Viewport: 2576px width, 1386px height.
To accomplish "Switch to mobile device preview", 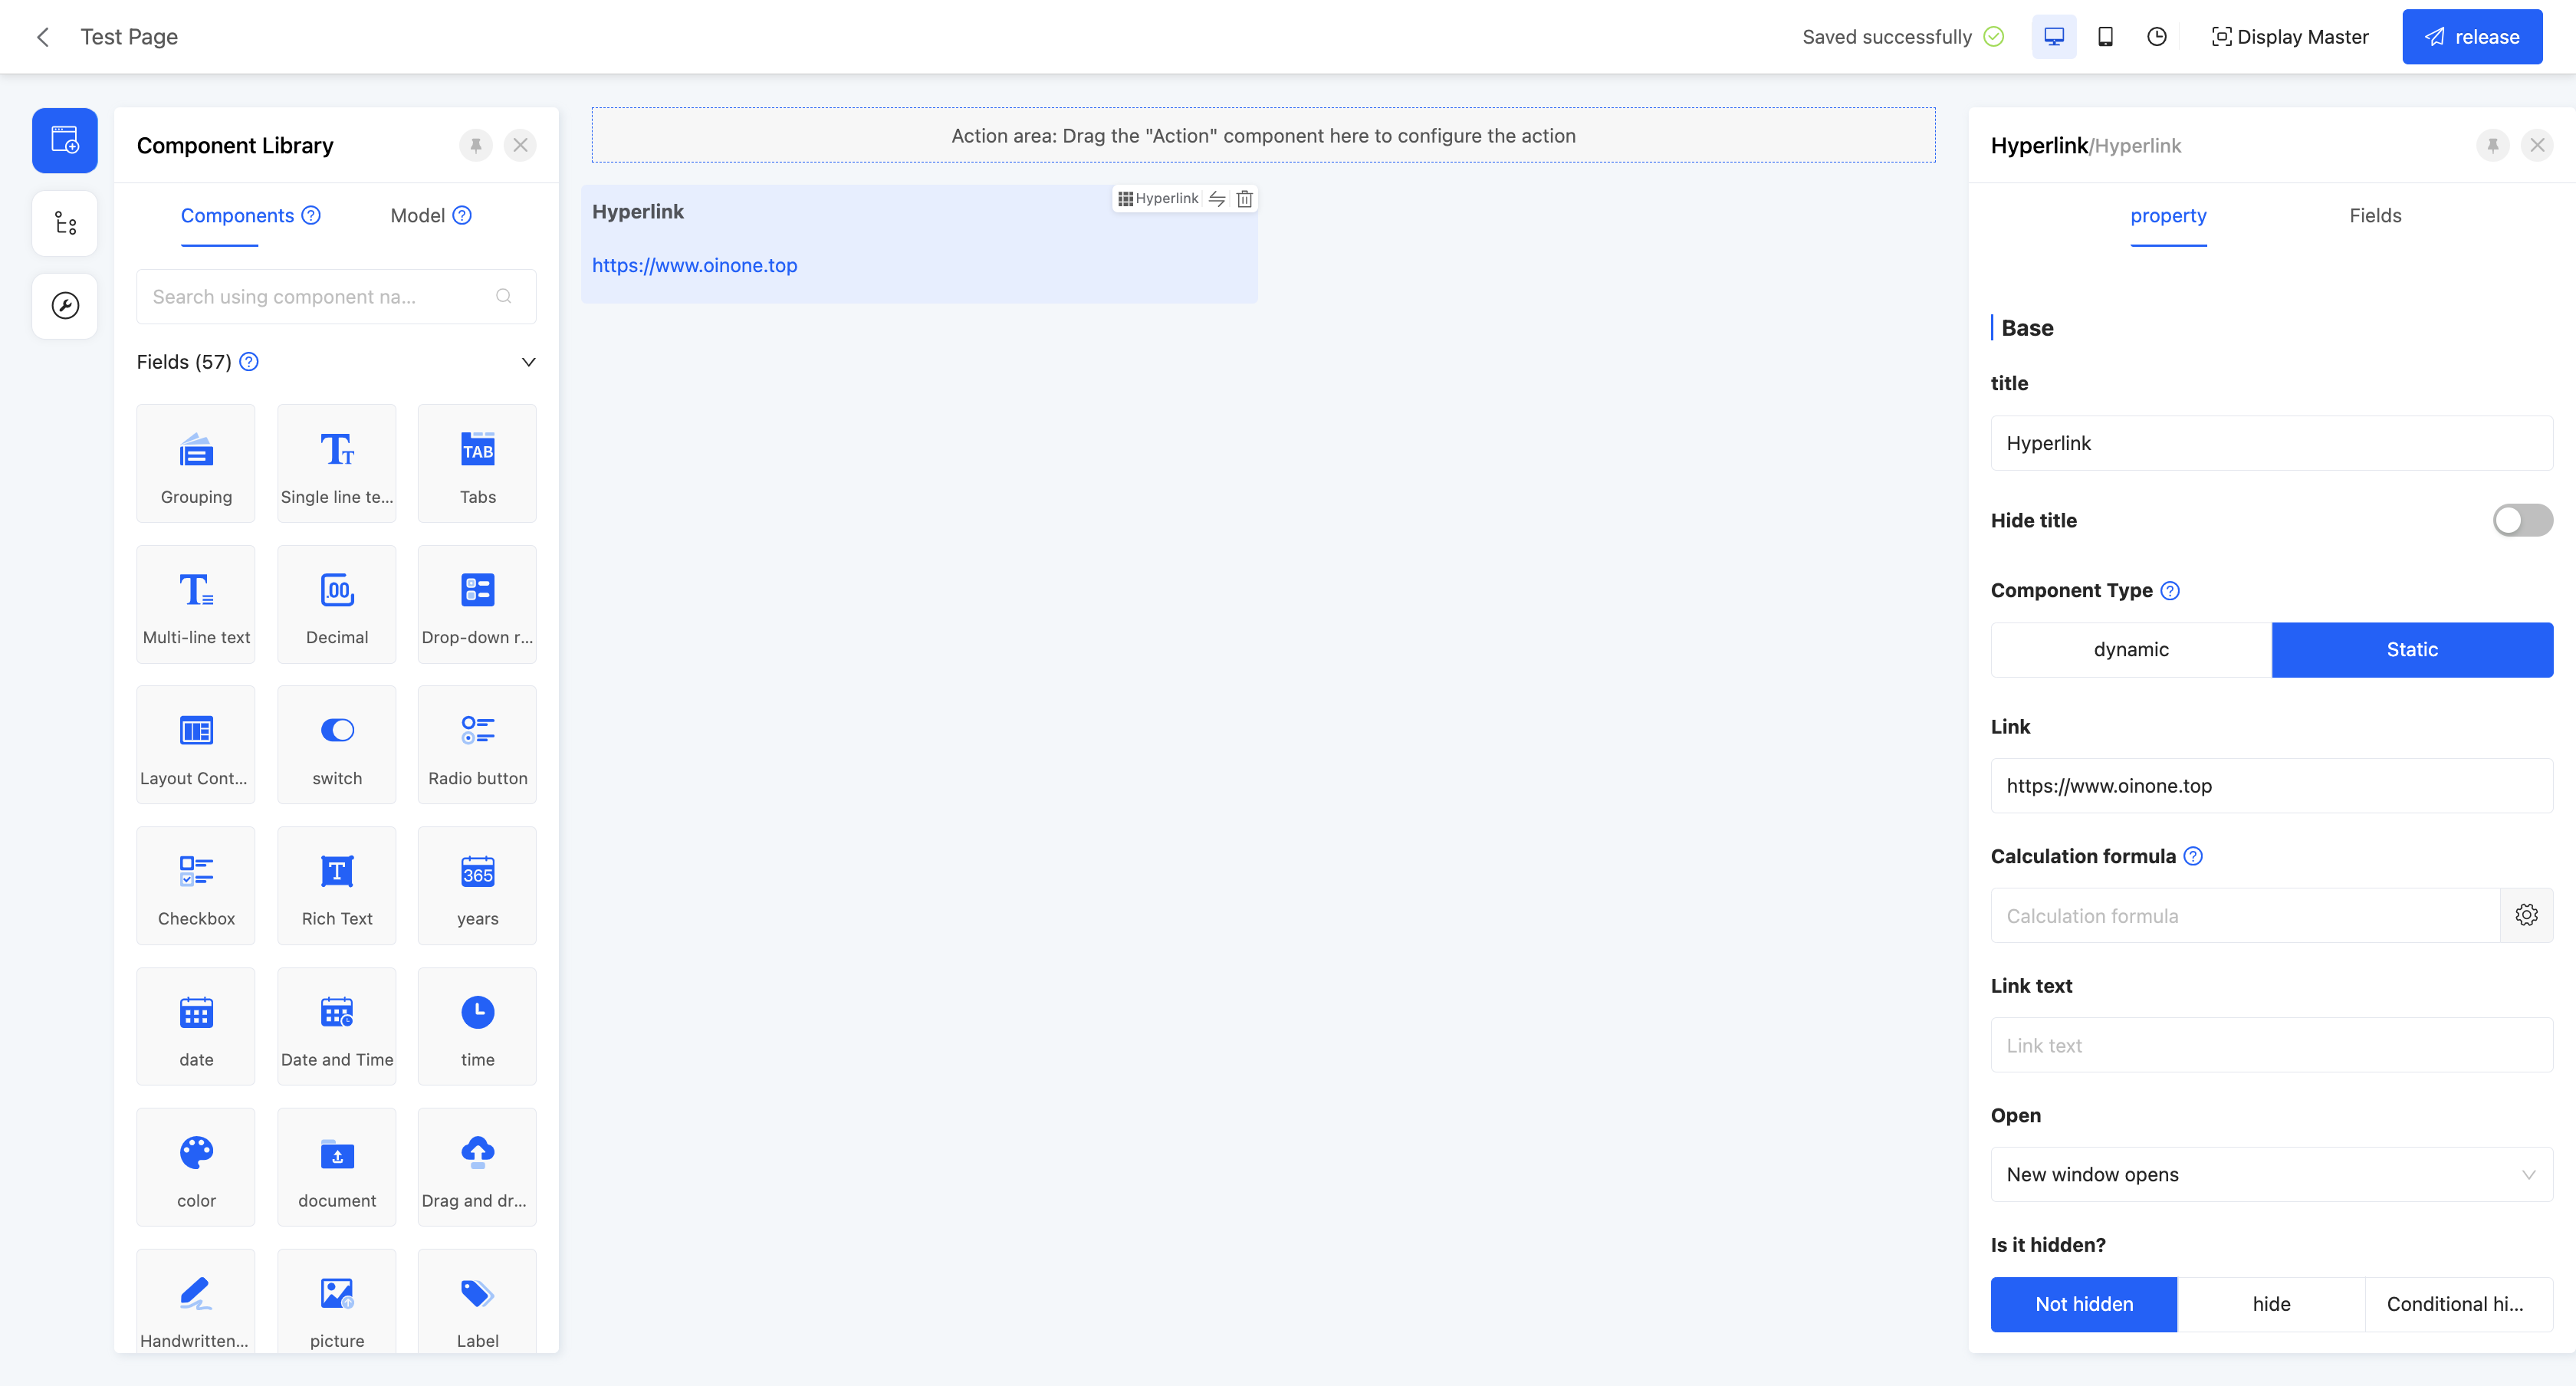I will [x=2105, y=37].
